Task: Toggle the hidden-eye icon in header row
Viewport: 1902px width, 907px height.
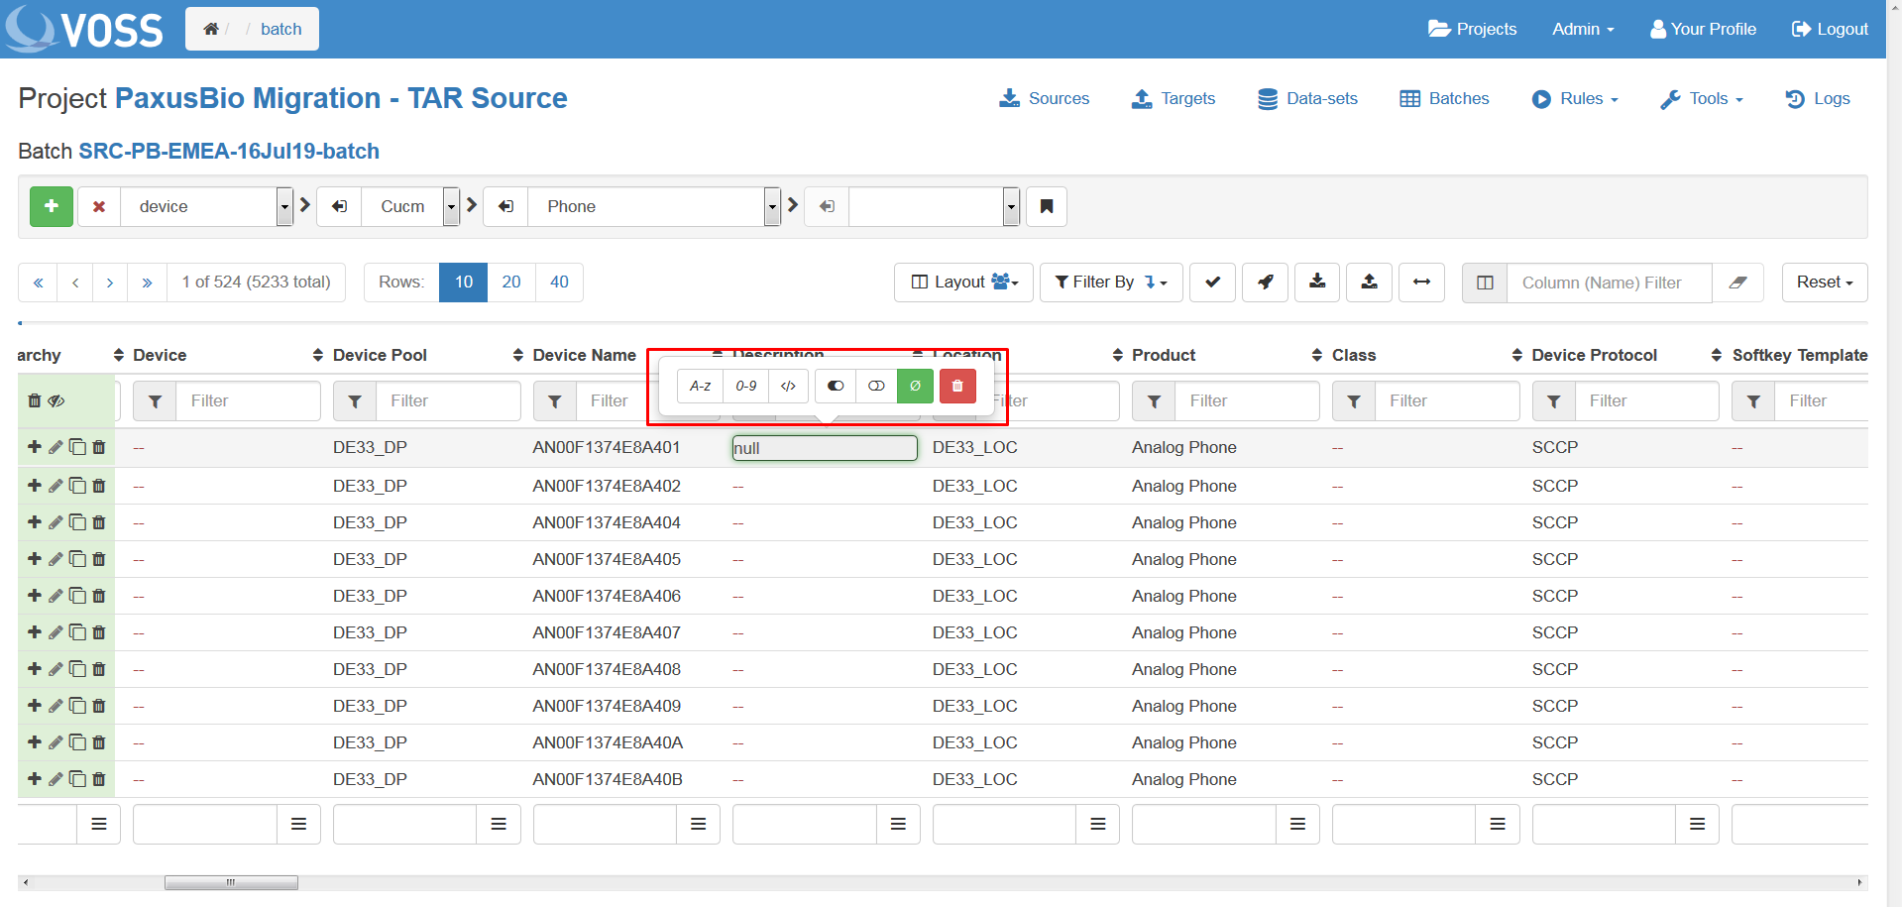Action: coord(57,400)
